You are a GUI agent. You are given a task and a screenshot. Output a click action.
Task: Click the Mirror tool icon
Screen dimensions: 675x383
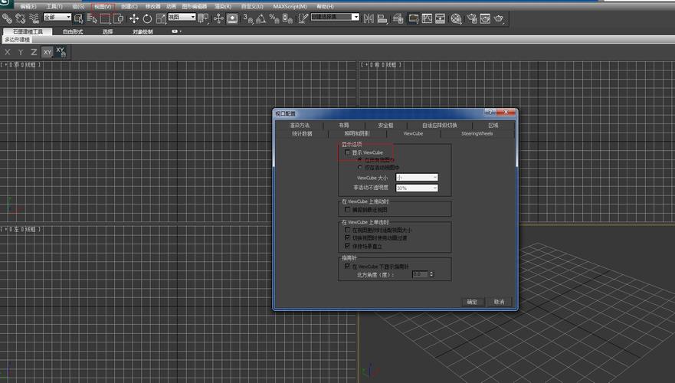point(370,18)
